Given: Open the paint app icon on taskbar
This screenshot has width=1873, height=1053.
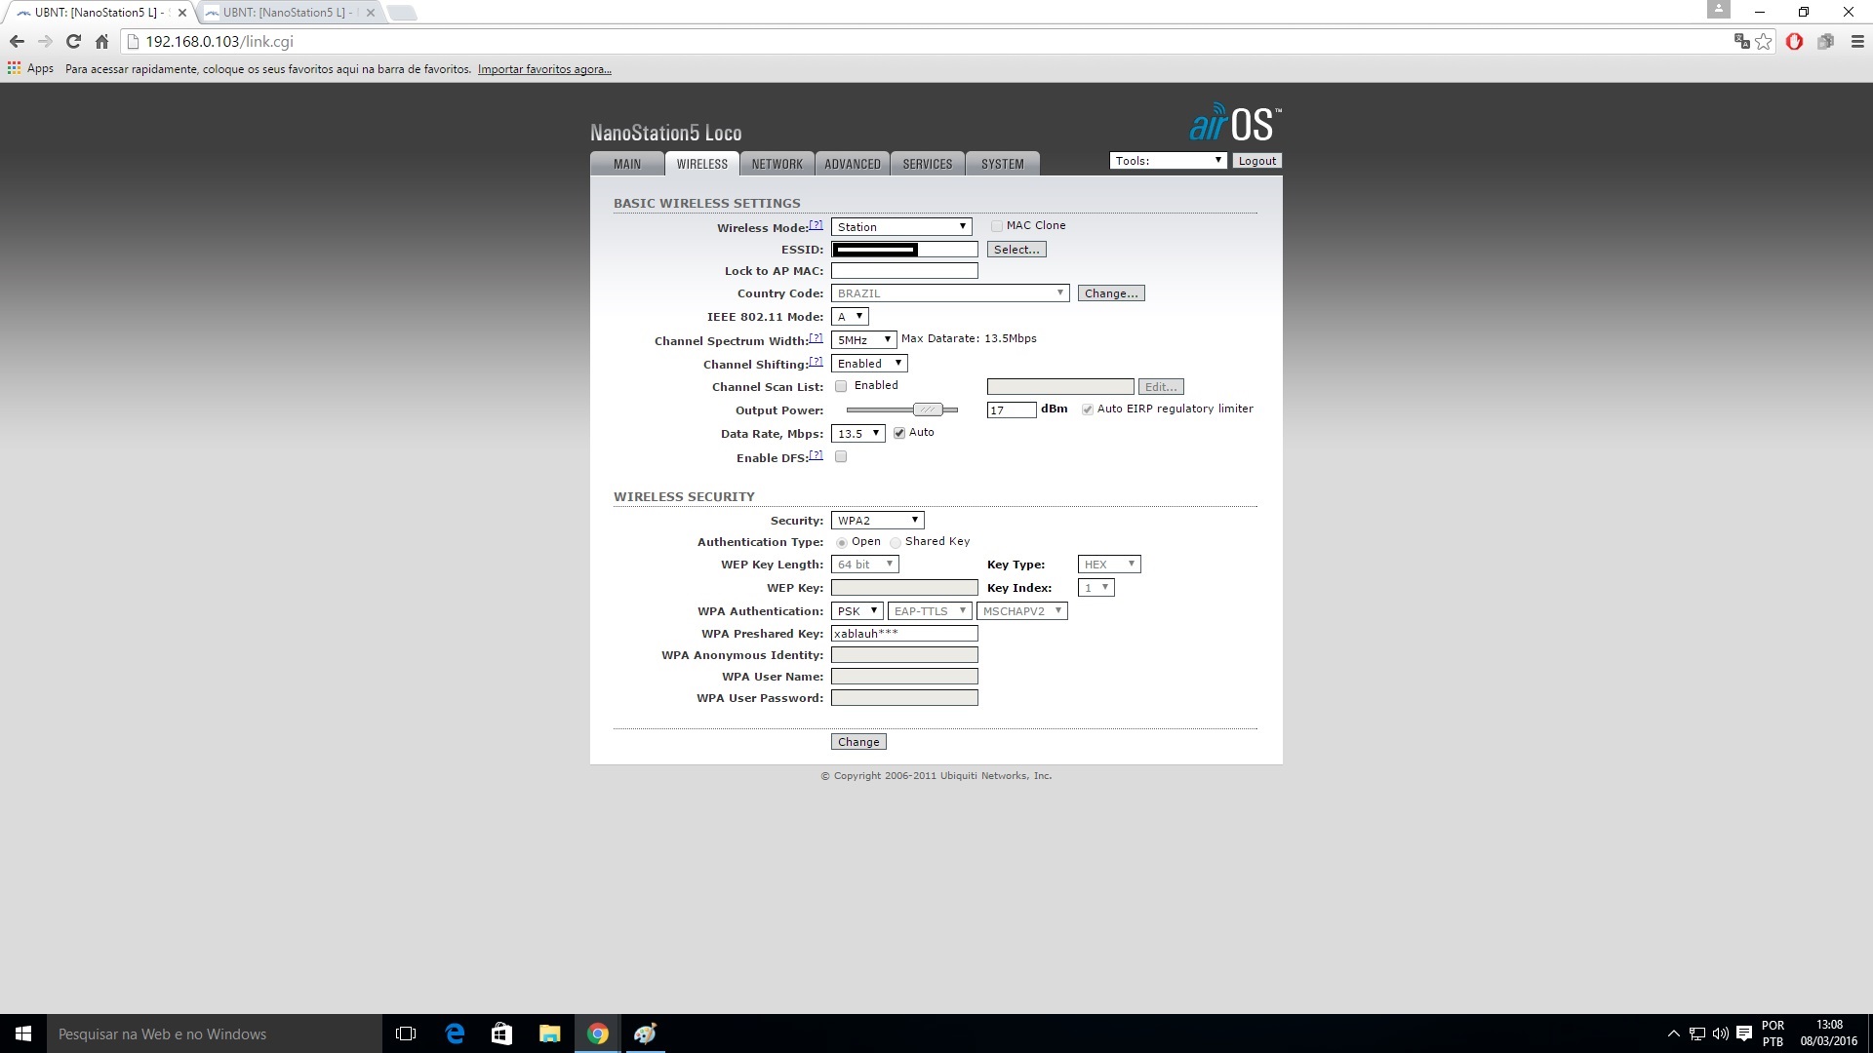Looking at the screenshot, I should [645, 1033].
